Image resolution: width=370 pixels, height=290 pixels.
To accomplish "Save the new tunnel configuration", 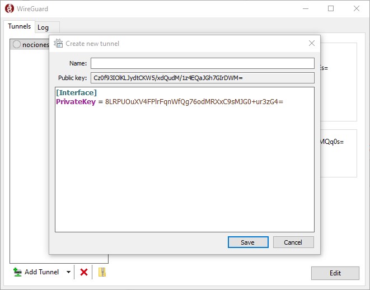I will (248, 242).
